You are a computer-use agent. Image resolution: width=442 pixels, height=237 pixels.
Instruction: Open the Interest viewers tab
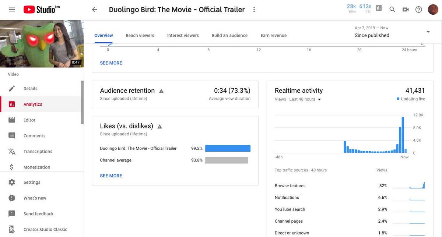point(183,36)
